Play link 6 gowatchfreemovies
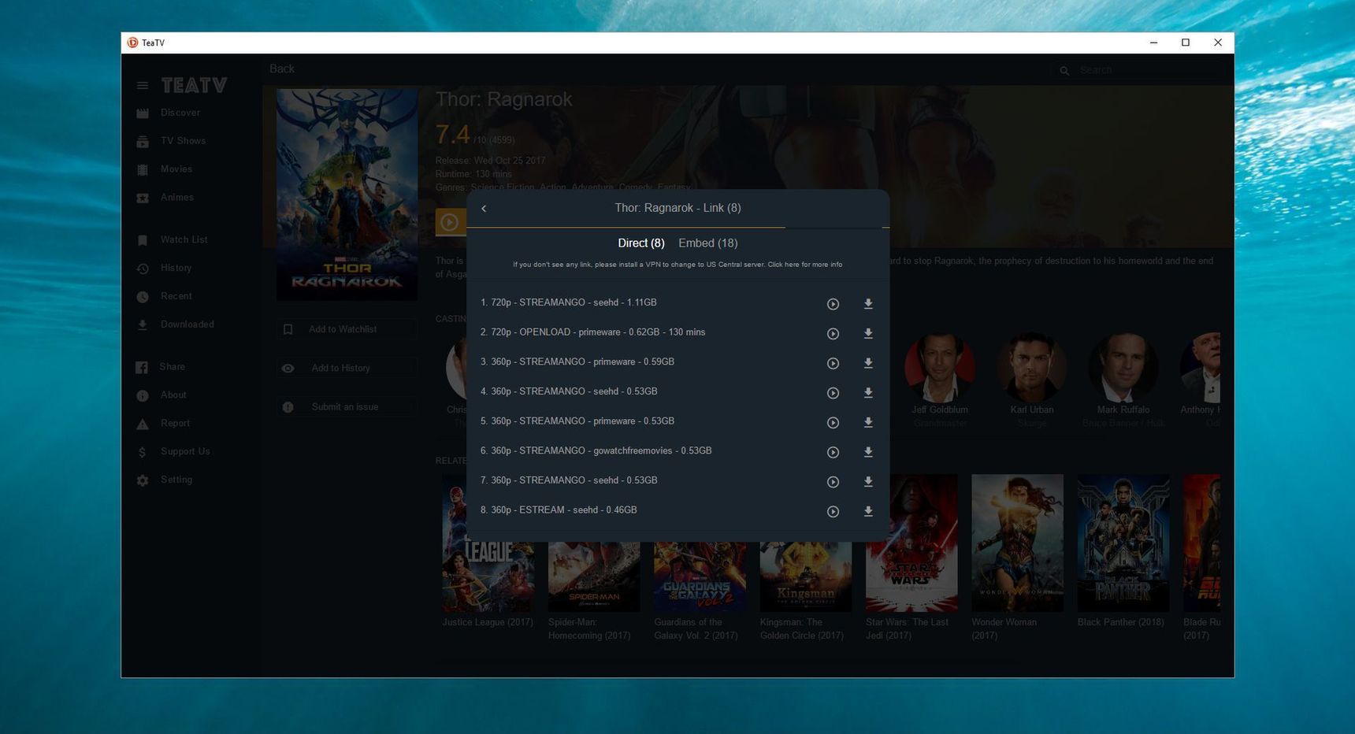The image size is (1355, 734). 833,452
